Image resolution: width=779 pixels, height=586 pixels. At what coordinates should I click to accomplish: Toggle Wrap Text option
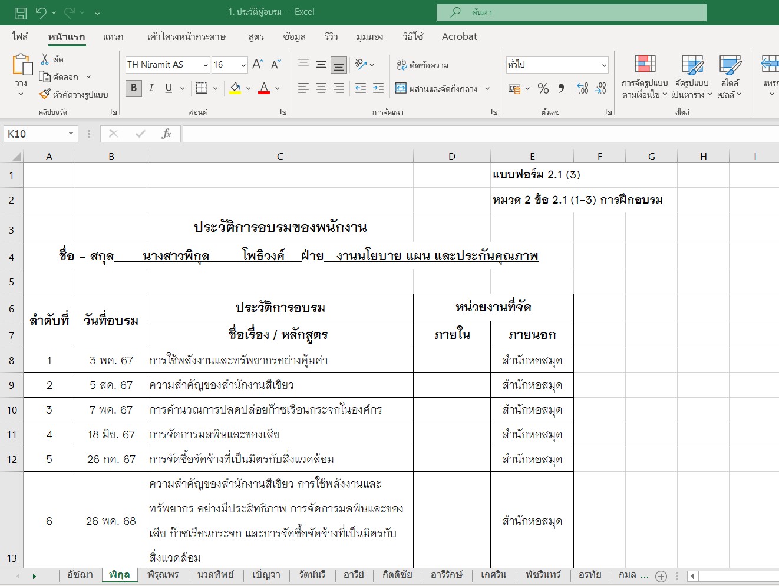click(422, 65)
